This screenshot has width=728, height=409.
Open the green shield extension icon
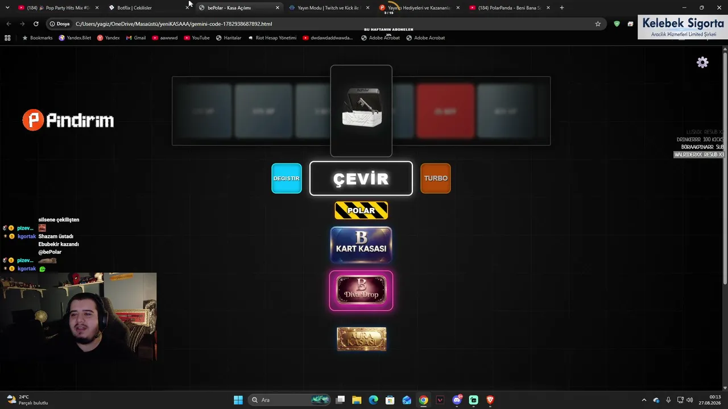(x=617, y=24)
